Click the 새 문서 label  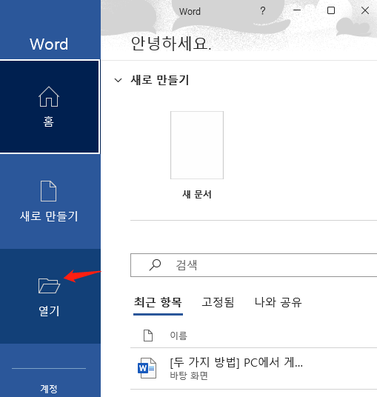[197, 195]
